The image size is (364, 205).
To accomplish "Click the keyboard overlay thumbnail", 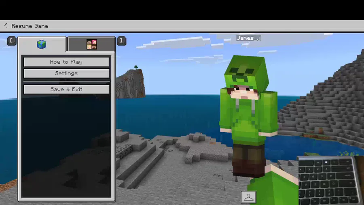I will click(x=331, y=180).
